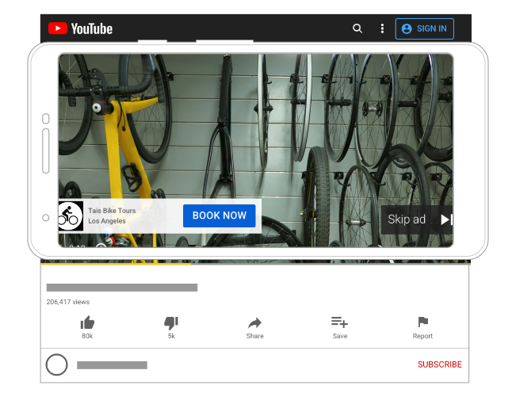Click the gray video title placeholder

[122, 288]
